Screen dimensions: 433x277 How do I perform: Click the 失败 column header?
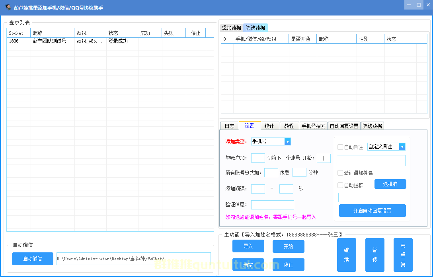174,33
